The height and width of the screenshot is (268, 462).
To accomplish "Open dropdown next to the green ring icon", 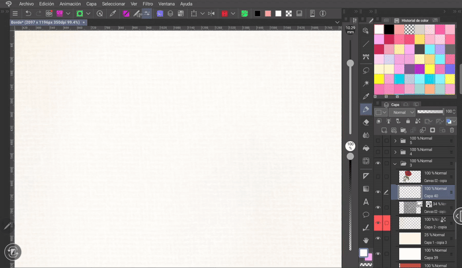I will pos(88,13).
